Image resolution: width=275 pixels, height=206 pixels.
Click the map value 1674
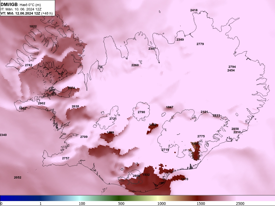(x=71, y=88)
